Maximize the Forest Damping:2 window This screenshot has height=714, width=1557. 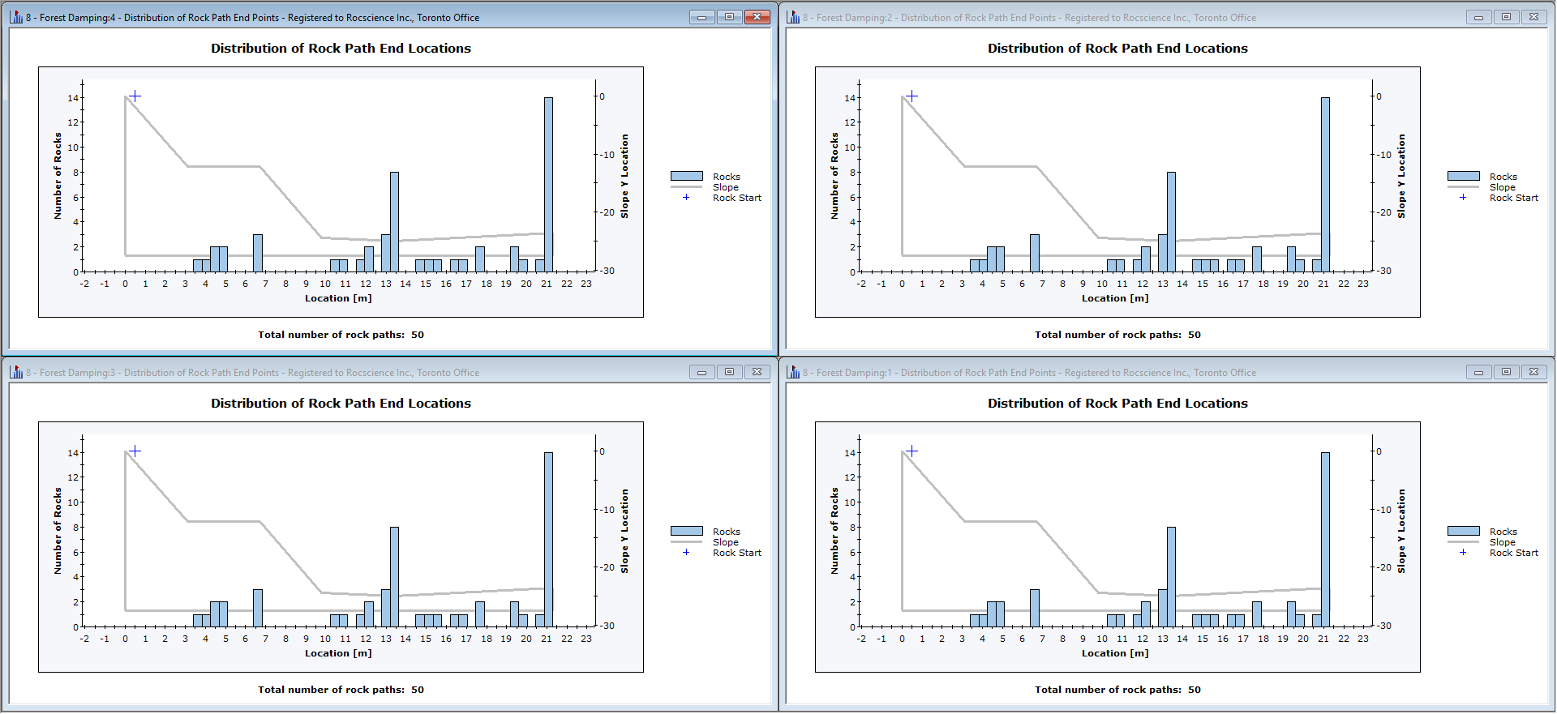pyautogui.click(x=1506, y=17)
